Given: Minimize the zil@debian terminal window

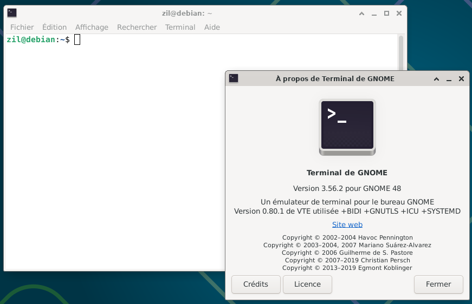Looking at the screenshot, I should 374,14.
